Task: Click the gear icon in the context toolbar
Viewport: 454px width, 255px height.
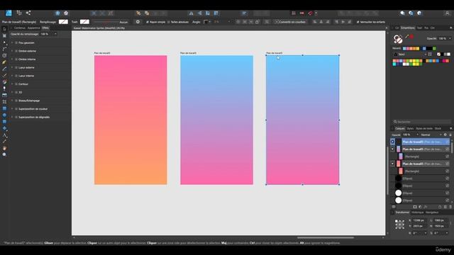Action: click(138, 22)
